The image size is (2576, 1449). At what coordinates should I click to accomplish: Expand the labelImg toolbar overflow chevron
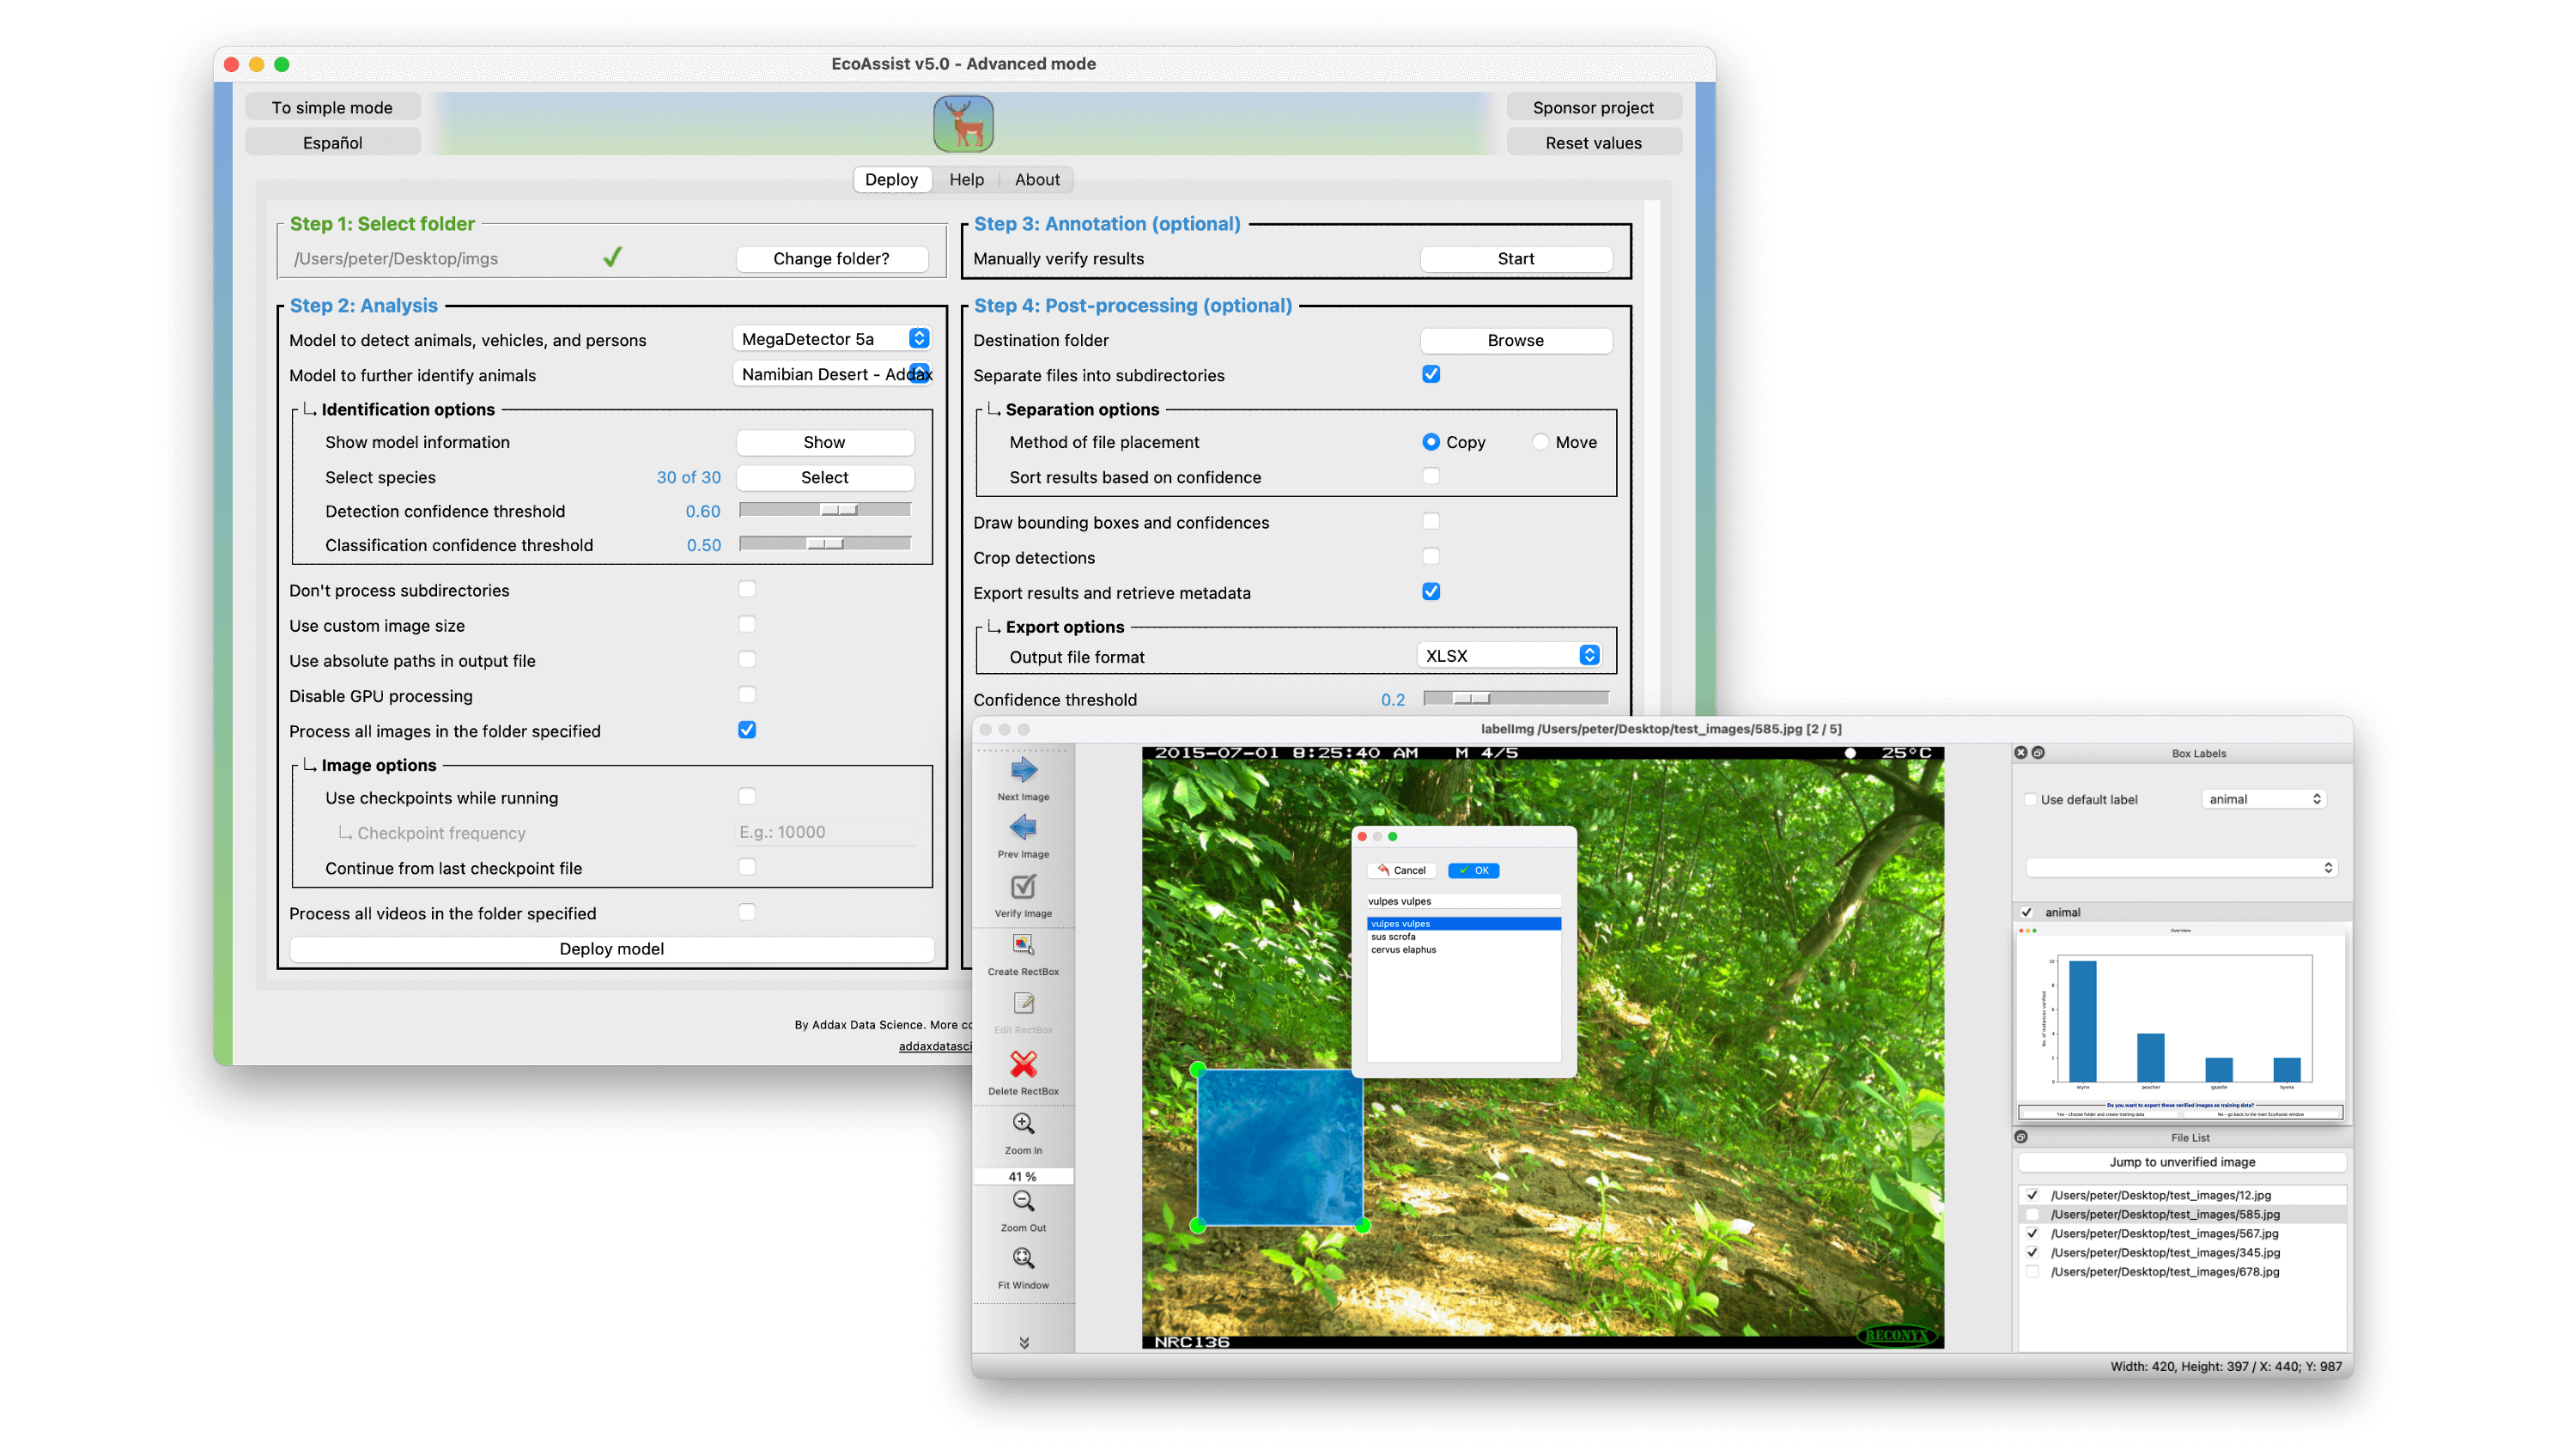[1024, 1342]
